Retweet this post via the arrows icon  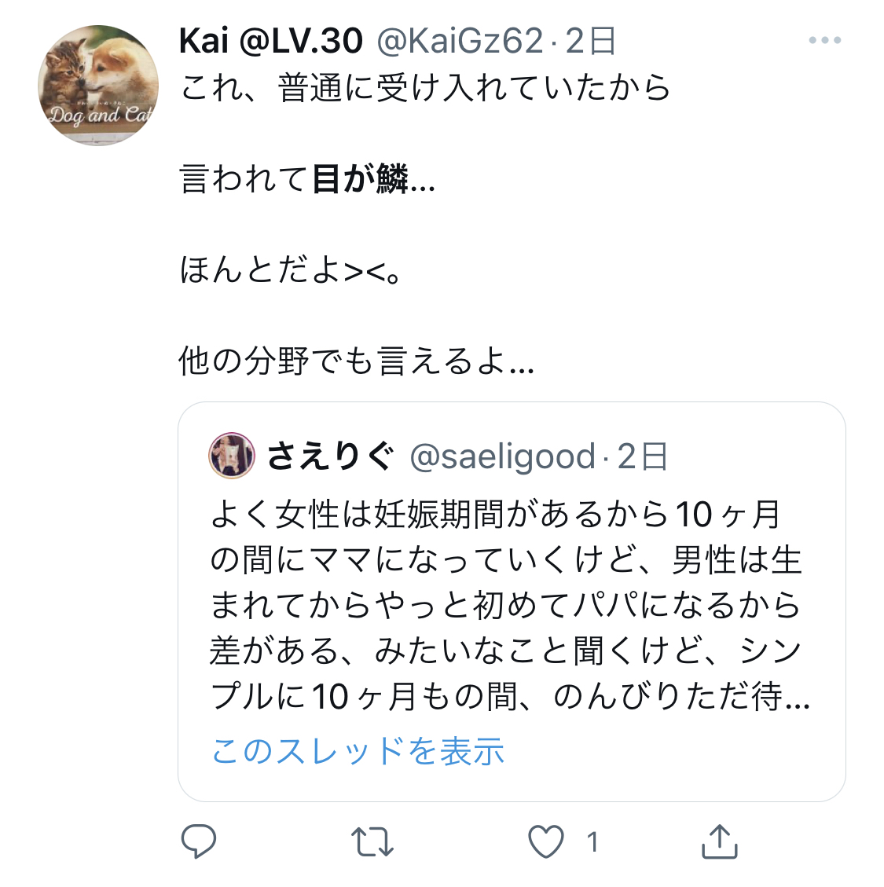[x=372, y=841]
